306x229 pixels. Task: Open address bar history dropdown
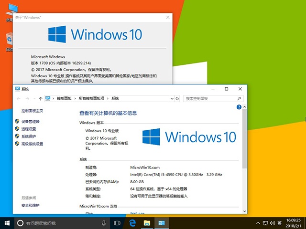click(172, 99)
